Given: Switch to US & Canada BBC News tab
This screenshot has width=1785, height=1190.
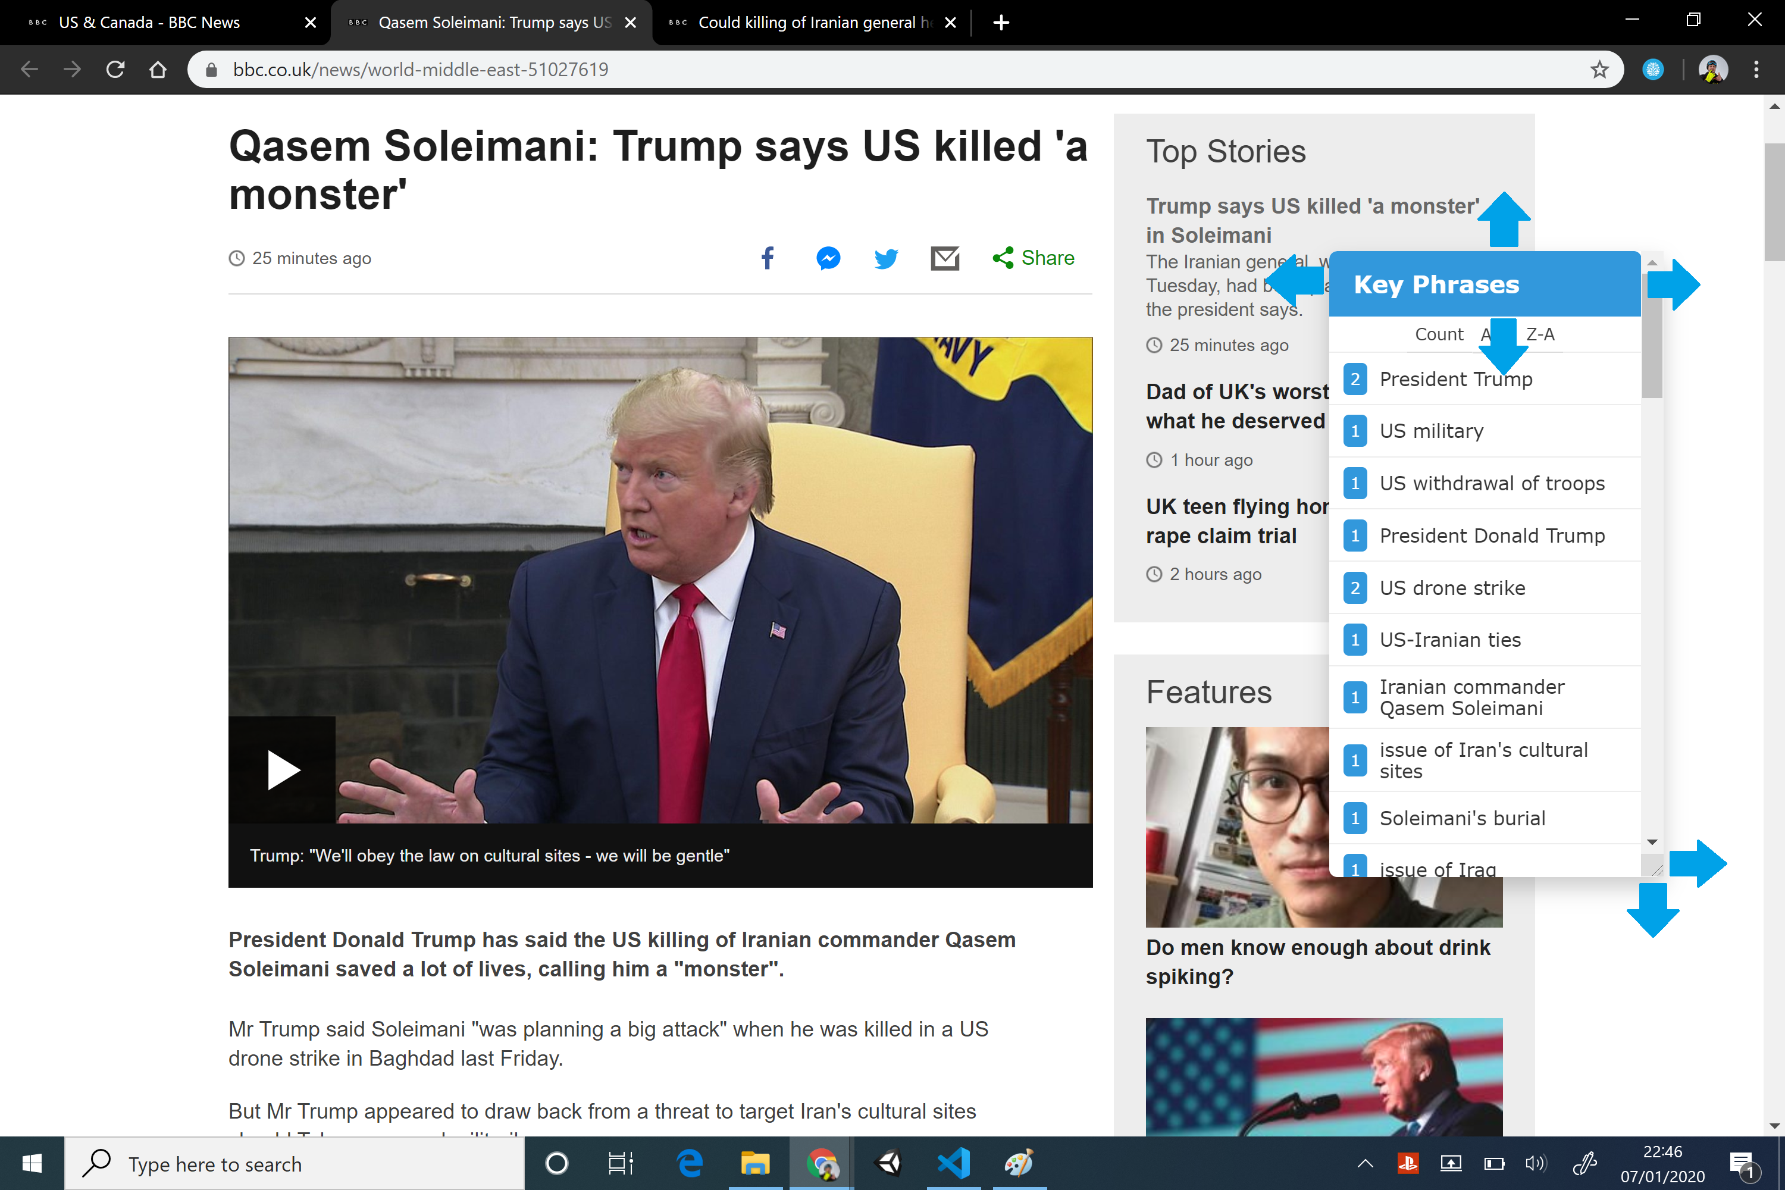Looking at the screenshot, I should pos(149,23).
